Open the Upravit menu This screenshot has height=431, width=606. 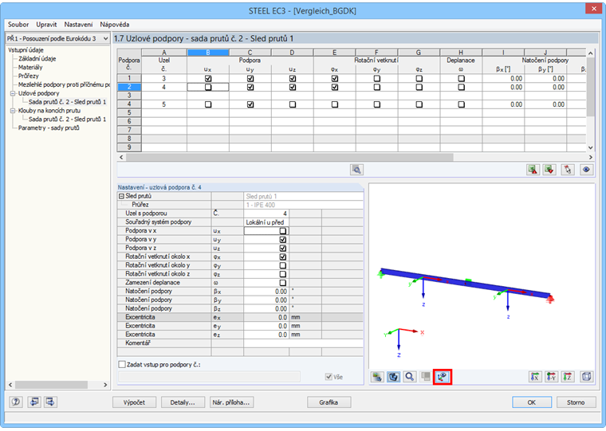coord(46,25)
